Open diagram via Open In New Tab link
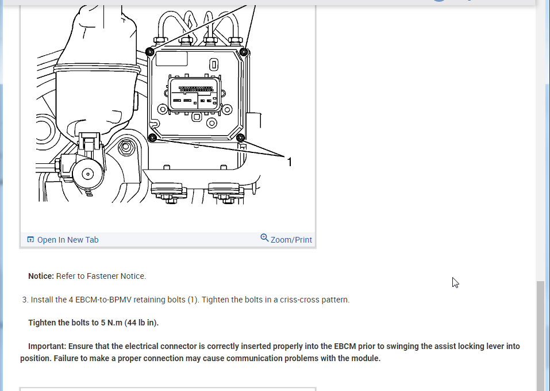This screenshot has height=391, width=550. click(x=68, y=240)
